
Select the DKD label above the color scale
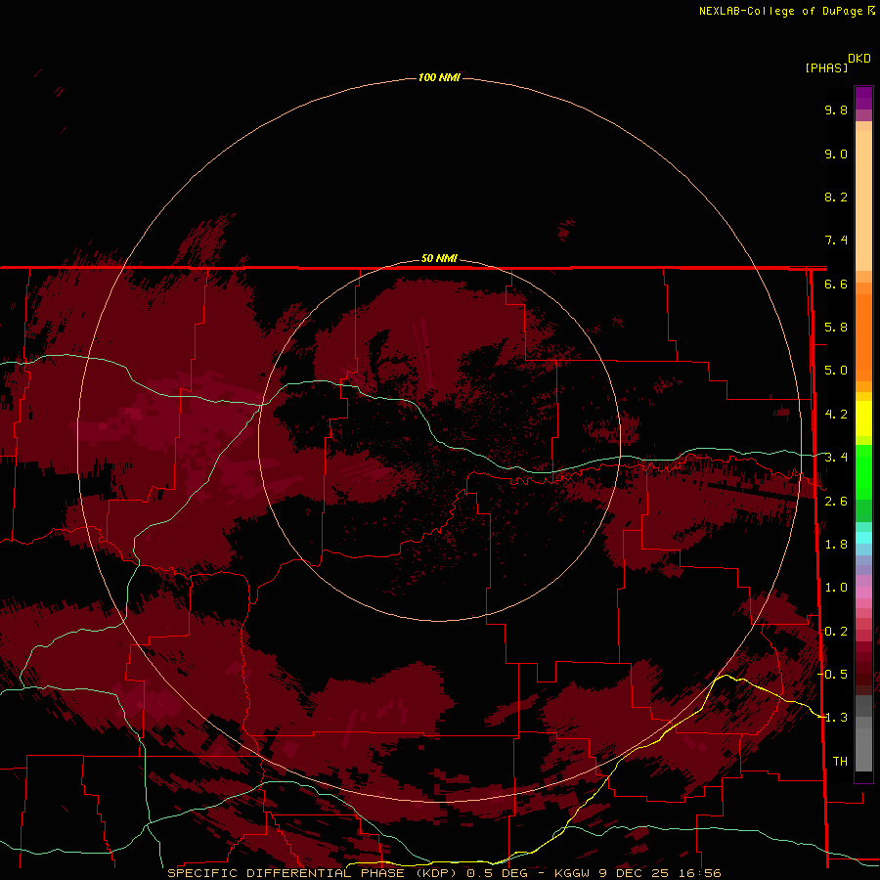tap(859, 59)
